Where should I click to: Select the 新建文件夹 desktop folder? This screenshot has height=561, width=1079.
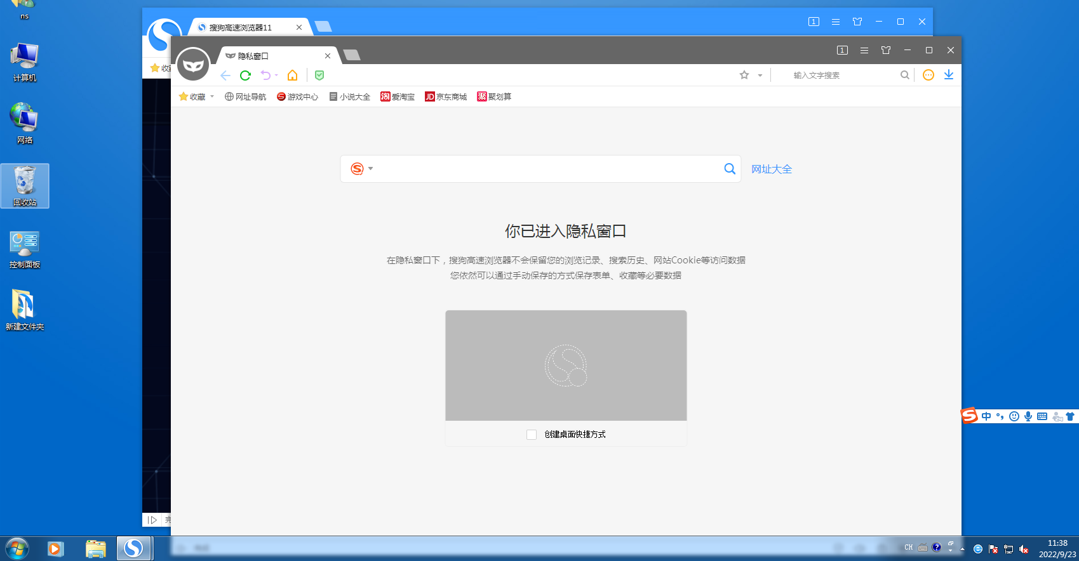click(25, 310)
